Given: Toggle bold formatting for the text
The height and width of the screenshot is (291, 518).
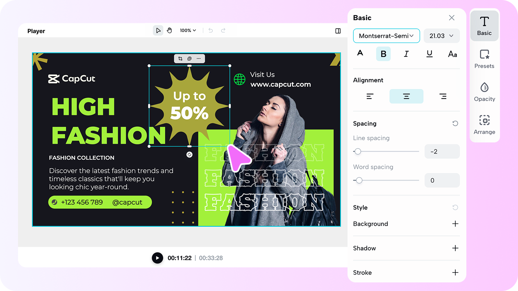Looking at the screenshot, I should (383, 54).
